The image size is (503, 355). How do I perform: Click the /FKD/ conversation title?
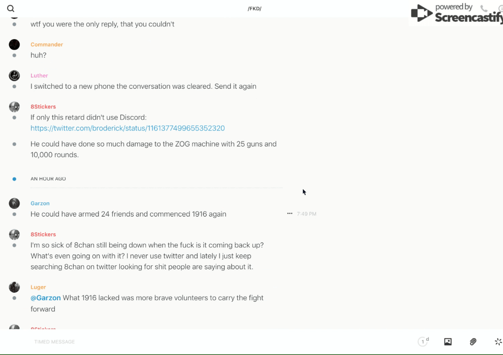pos(255,9)
